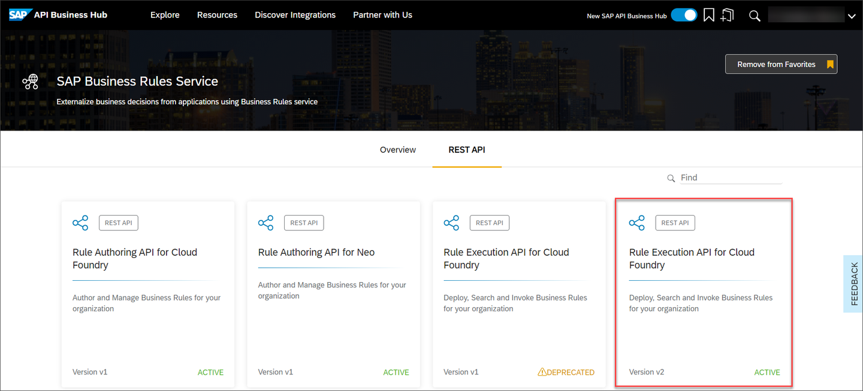The width and height of the screenshot is (863, 391).
Task: Click Remove from Favorites button
Action: [x=781, y=64]
